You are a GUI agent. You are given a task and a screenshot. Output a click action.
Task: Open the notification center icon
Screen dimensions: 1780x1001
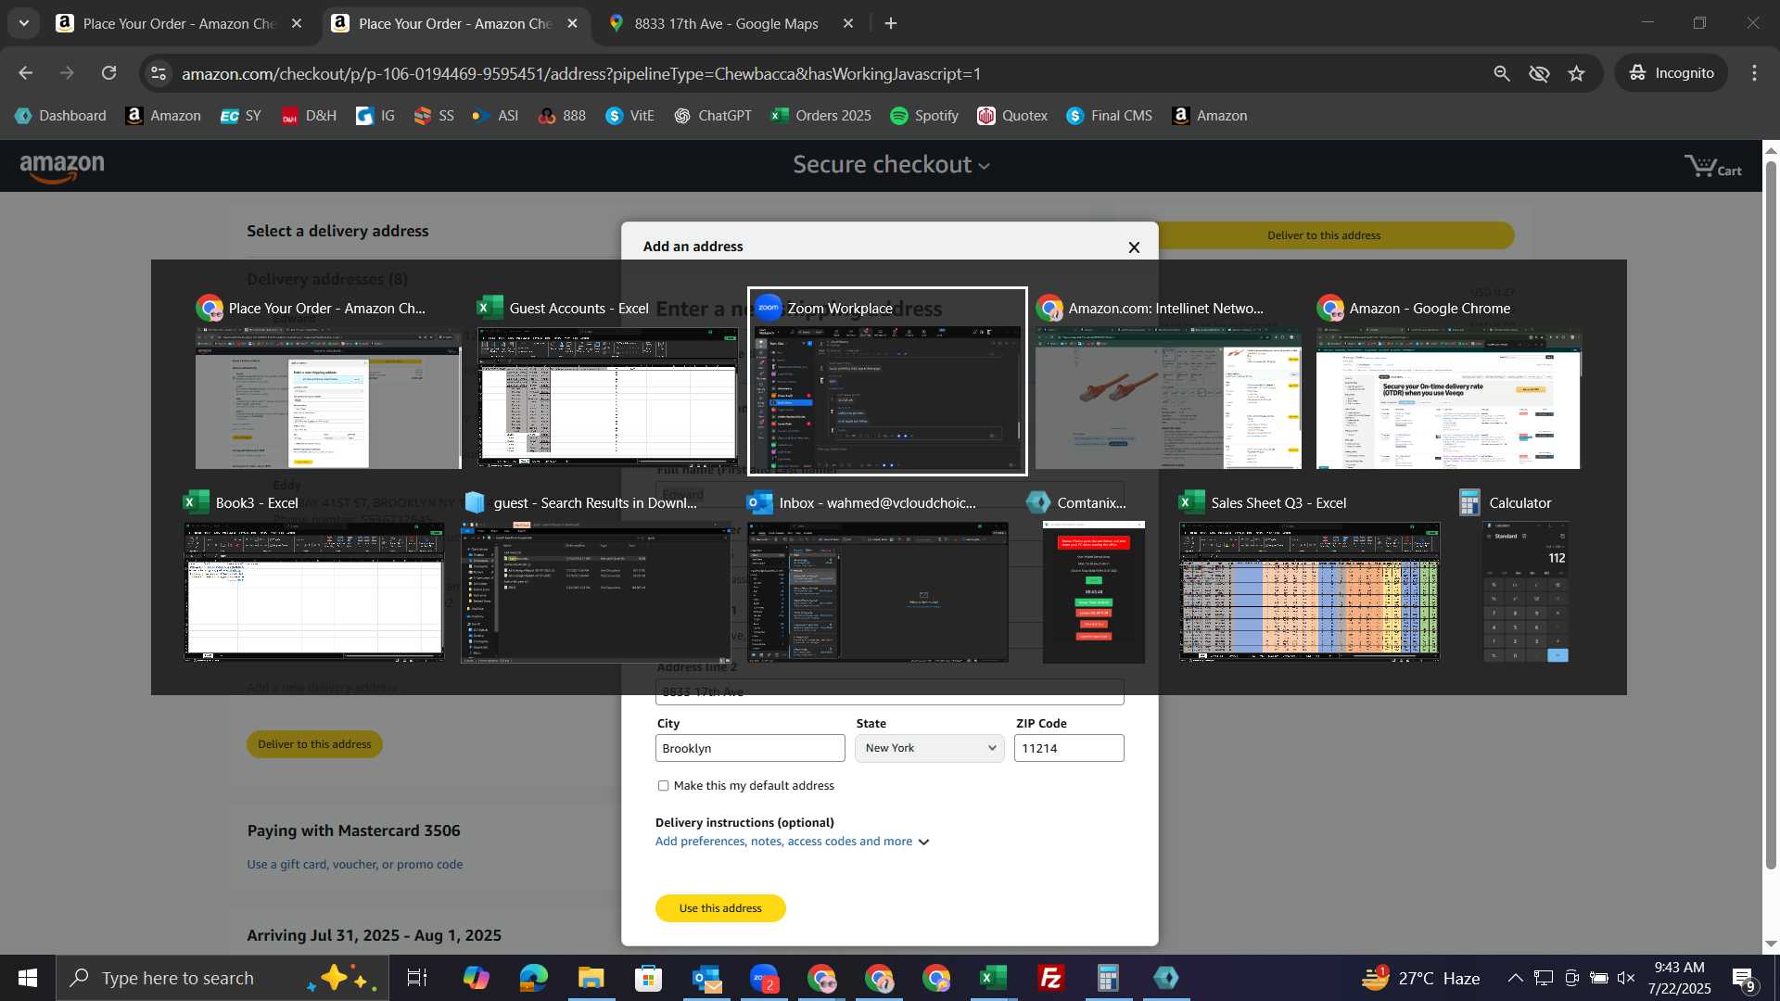point(1744,978)
